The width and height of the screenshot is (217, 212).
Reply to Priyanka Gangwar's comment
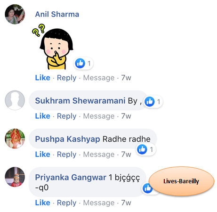tap(66, 203)
